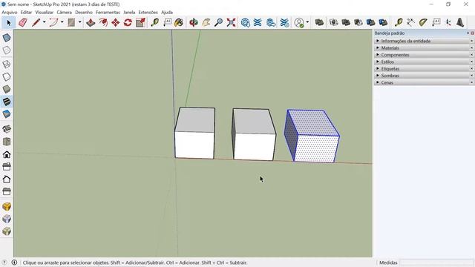Set camera to Iso view
The height and width of the screenshot is (267, 475).
point(7,129)
